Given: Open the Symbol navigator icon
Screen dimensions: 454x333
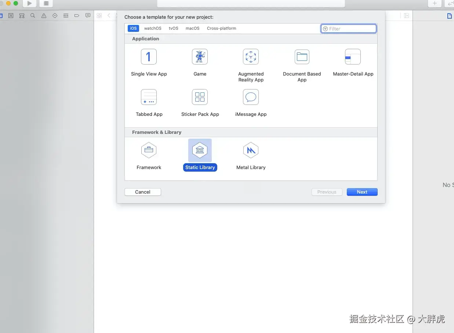Looking at the screenshot, I should [x=22, y=16].
